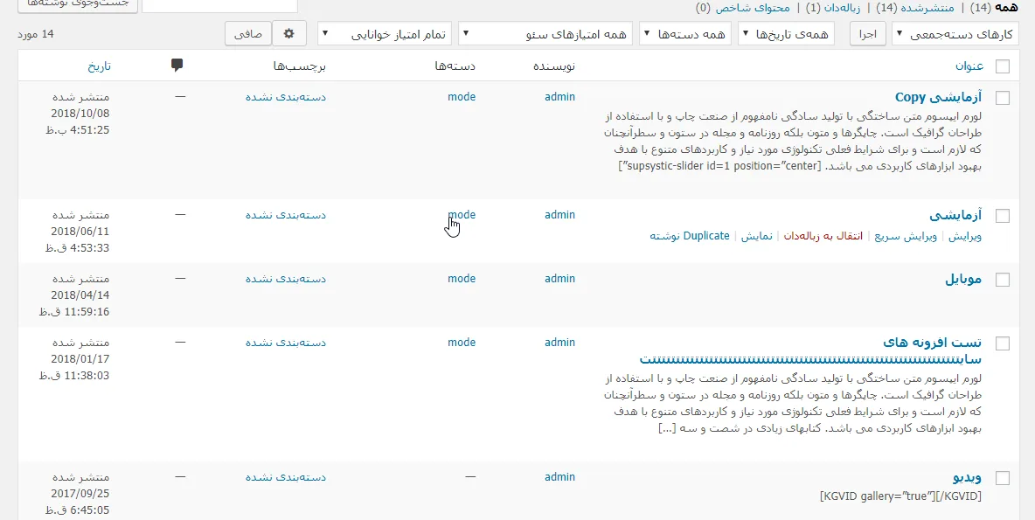Screen dimensions: 1035x520
Task: Click دسته‌بندی نشده in آزمایشی Copy row
Action: [286, 97]
